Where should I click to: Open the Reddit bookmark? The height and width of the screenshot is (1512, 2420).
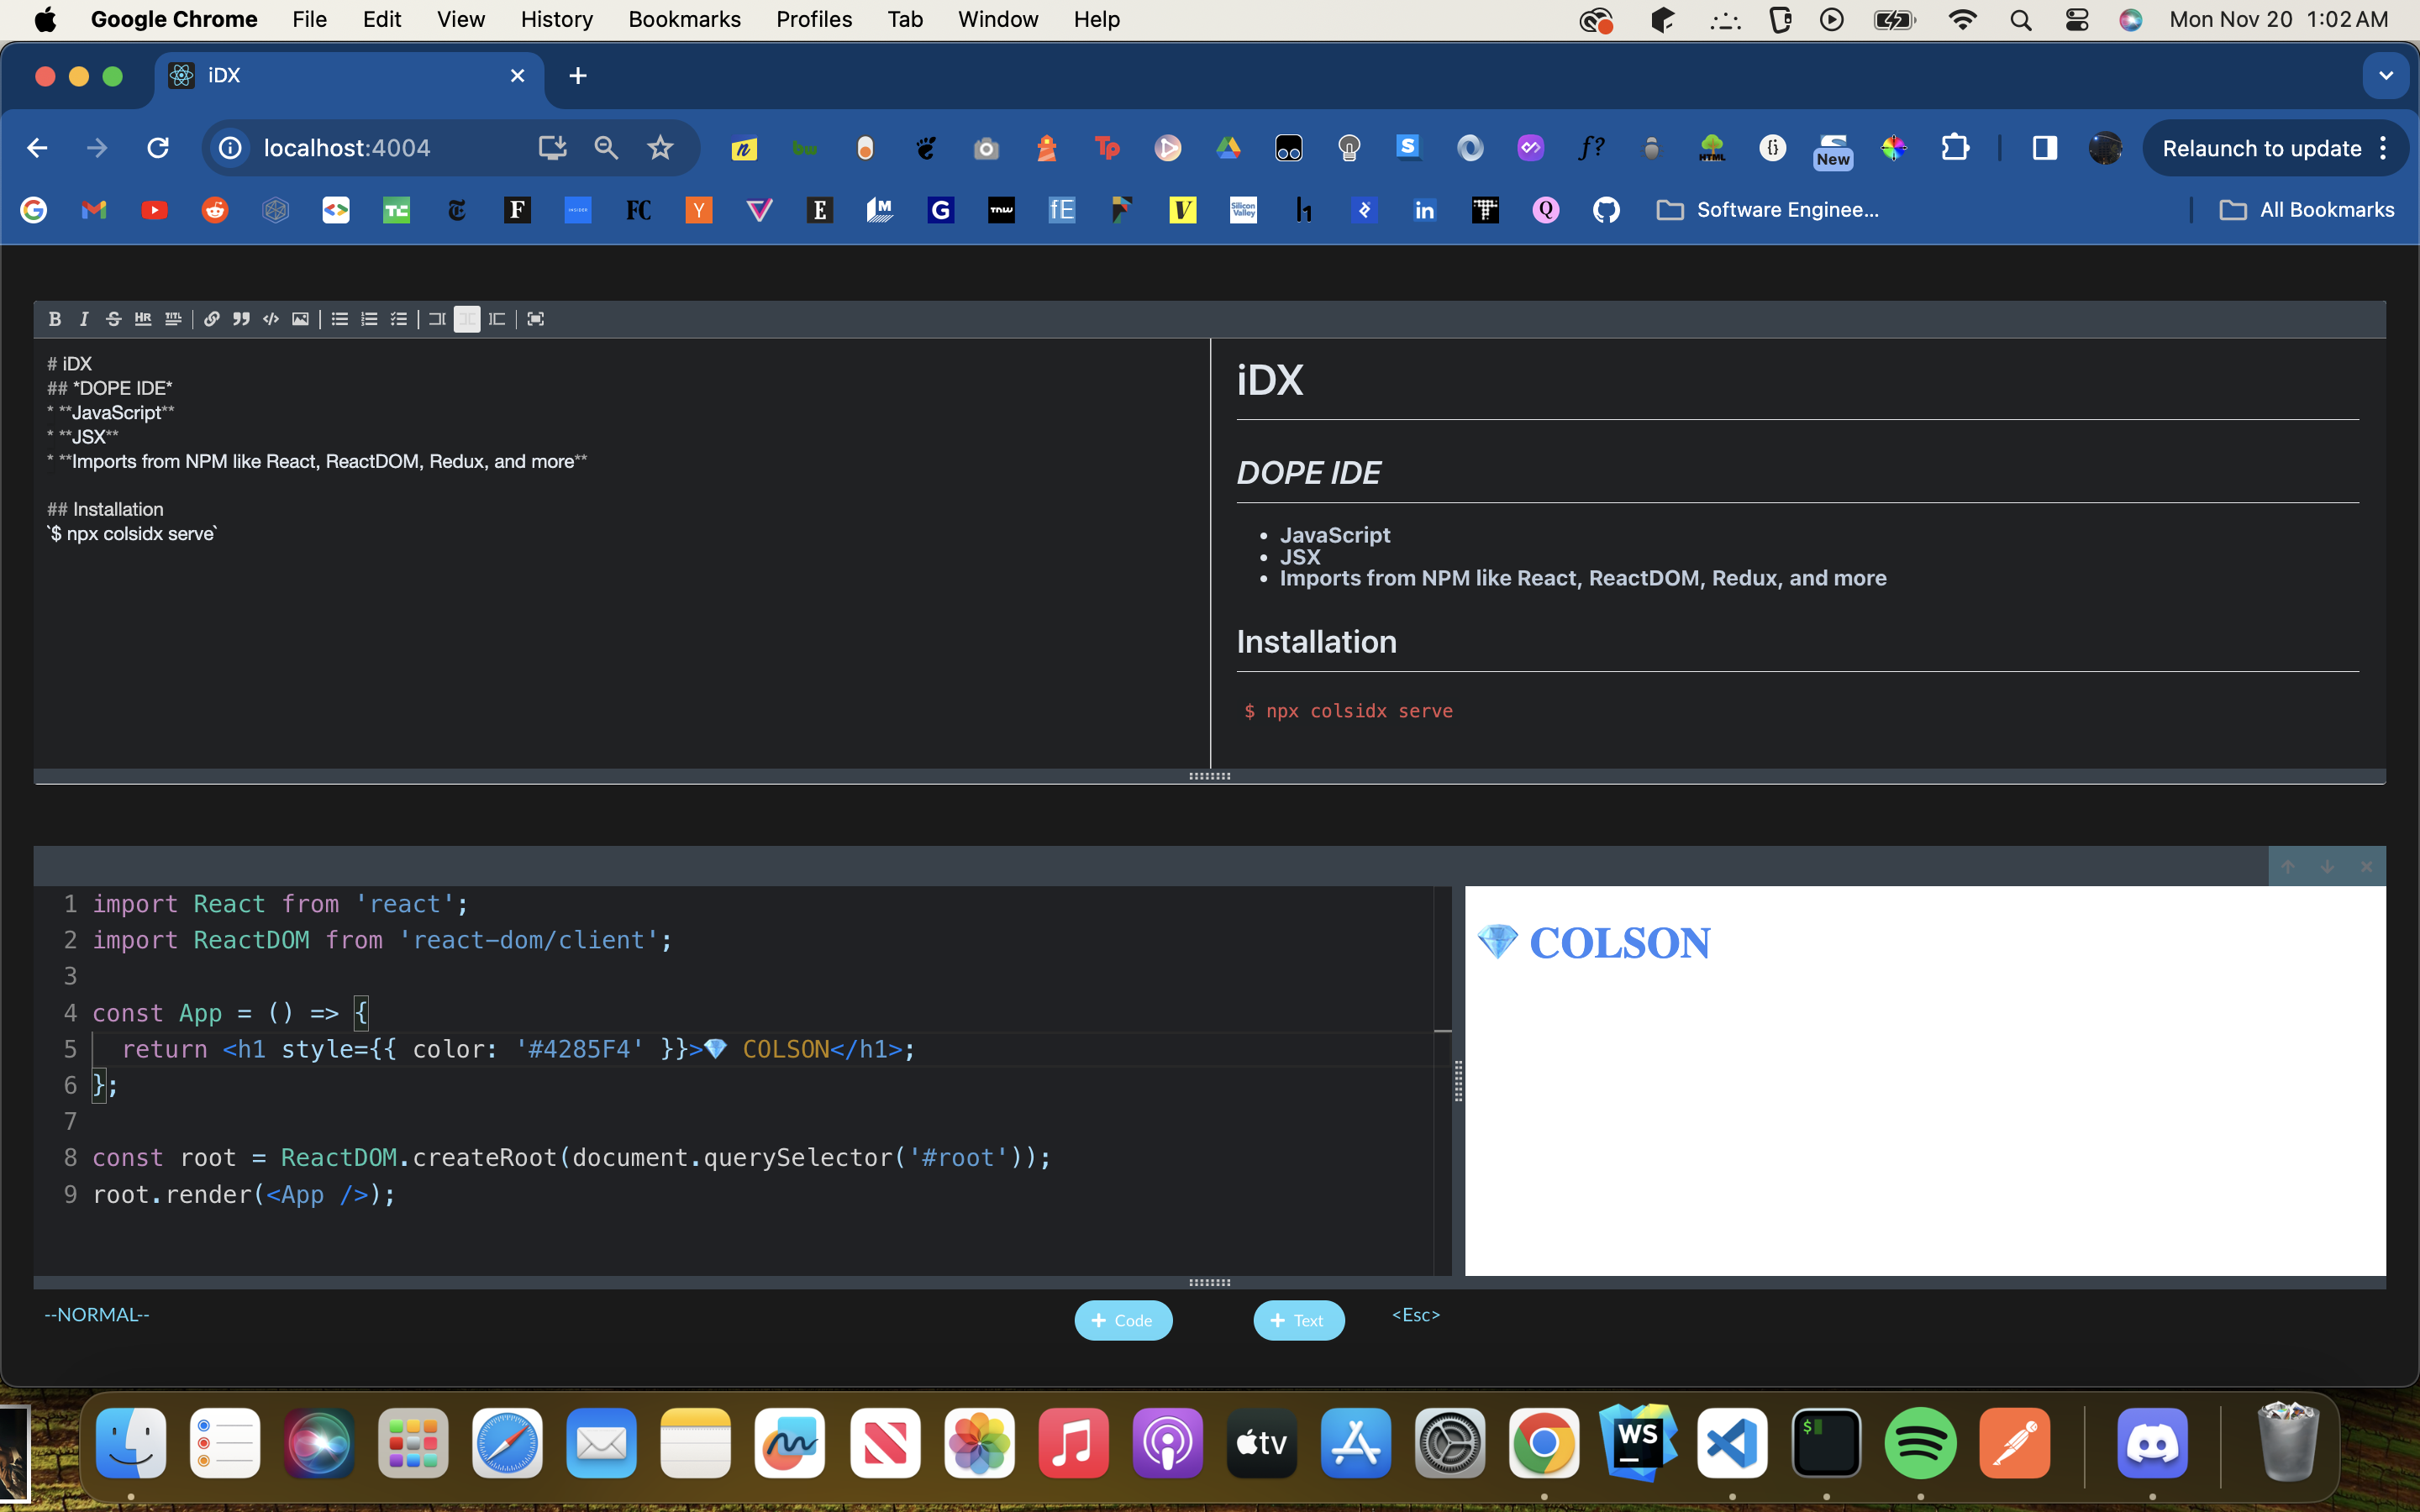coord(215,210)
